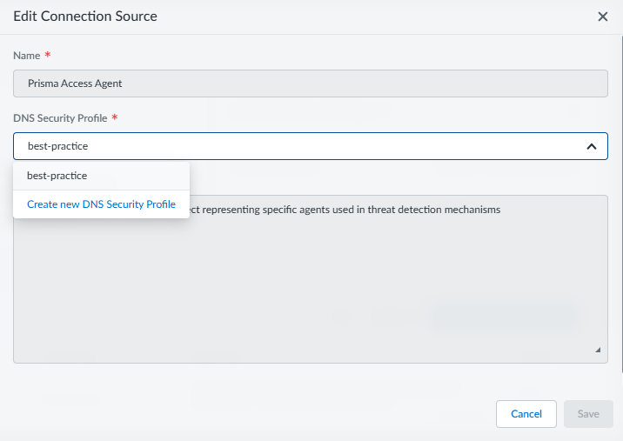Click the Name field with Prisma Access Agent
The image size is (623, 441).
[310, 84]
